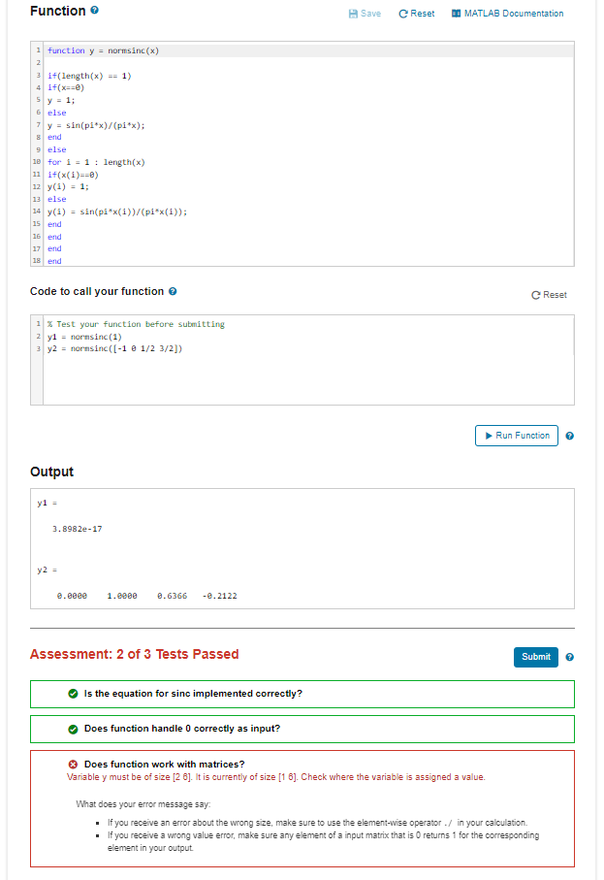This screenshot has height=880, width=604.
Task: Click the 'if(x(i)==0)' code line
Action: [x=73, y=175]
